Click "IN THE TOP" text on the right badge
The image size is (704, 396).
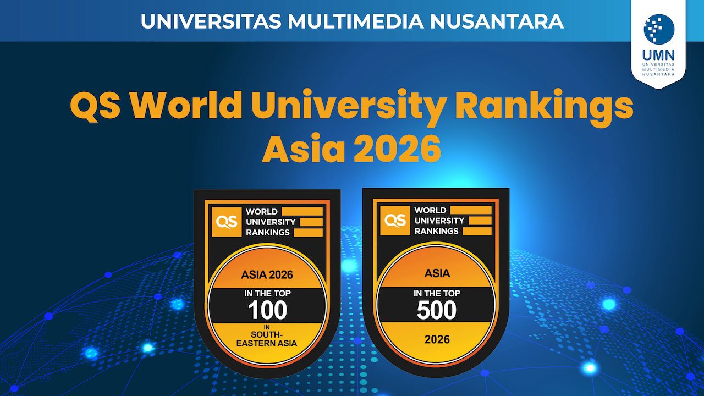pos(436,294)
